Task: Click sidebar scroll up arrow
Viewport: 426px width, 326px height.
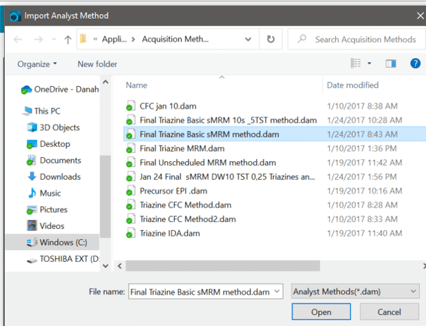Action: tap(106, 82)
